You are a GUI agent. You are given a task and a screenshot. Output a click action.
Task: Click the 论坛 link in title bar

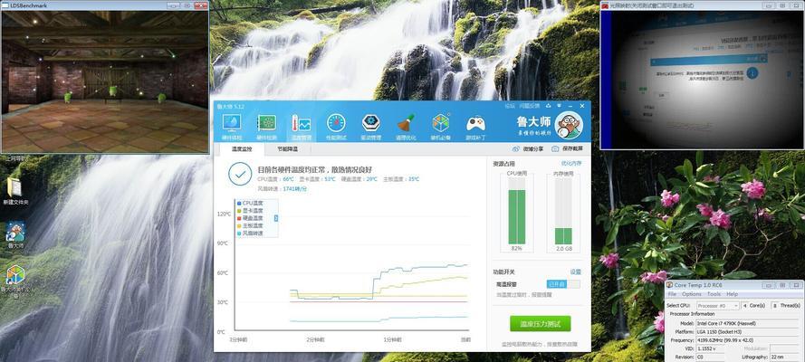click(x=509, y=106)
